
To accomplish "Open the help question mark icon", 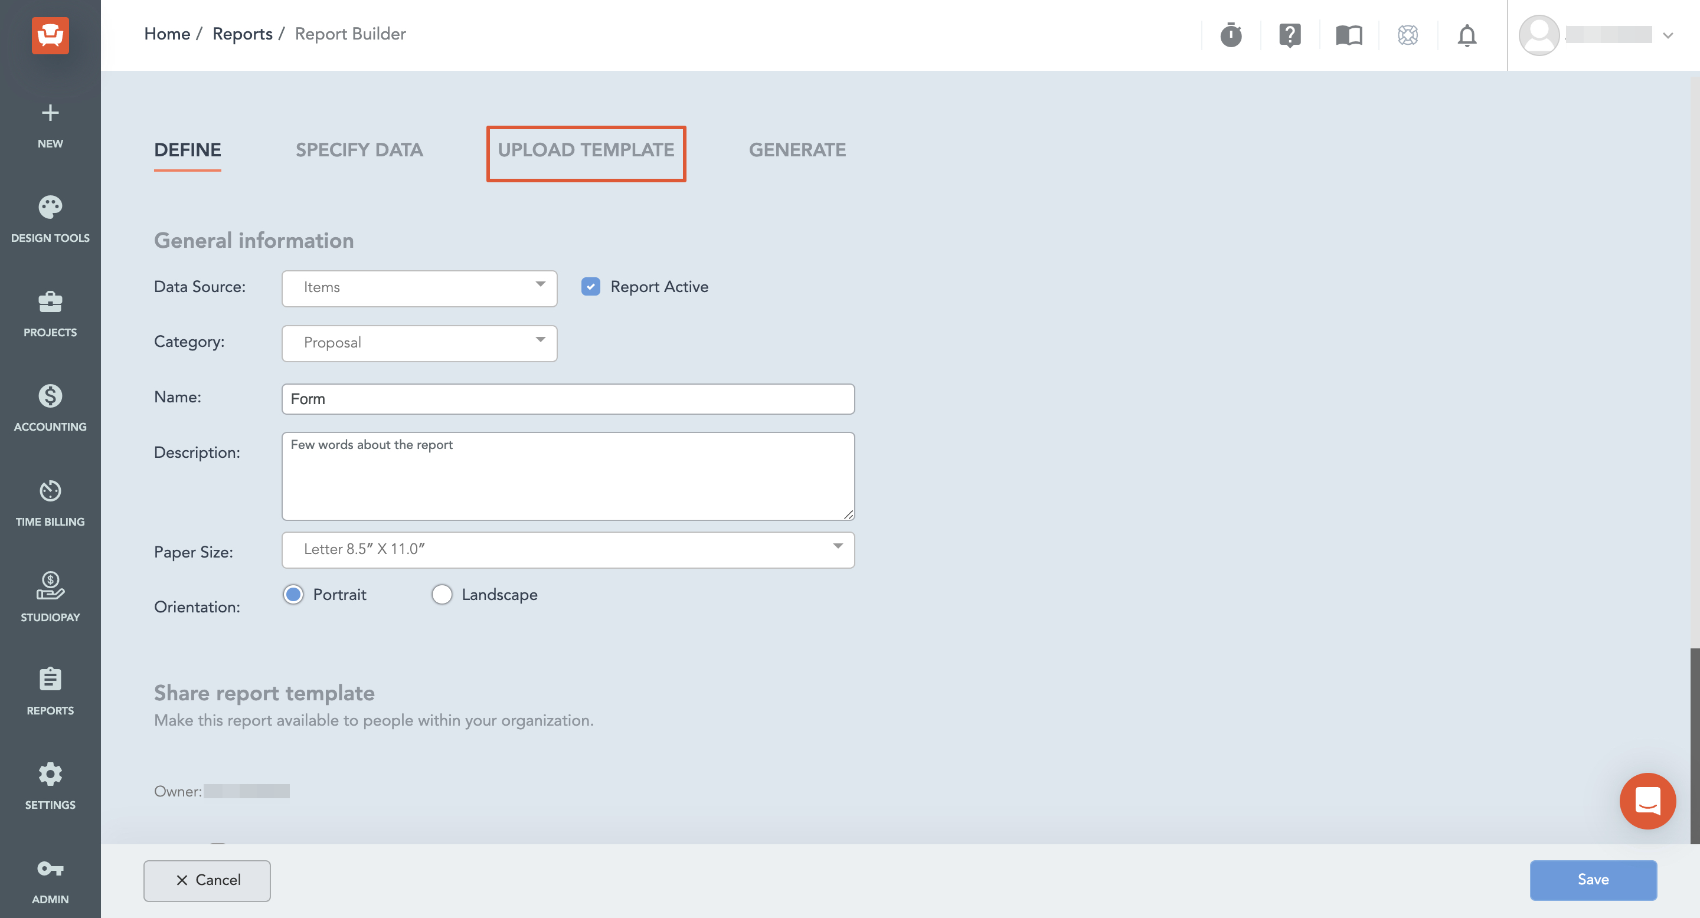I will (1290, 35).
